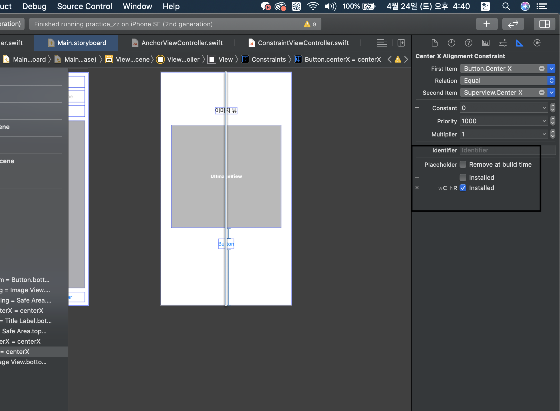Click the Identifier text field
Image resolution: width=560 pixels, height=411 pixels.
point(499,150)
